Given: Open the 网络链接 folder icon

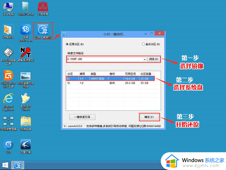Looking at the screenshot, I should 26,124.
